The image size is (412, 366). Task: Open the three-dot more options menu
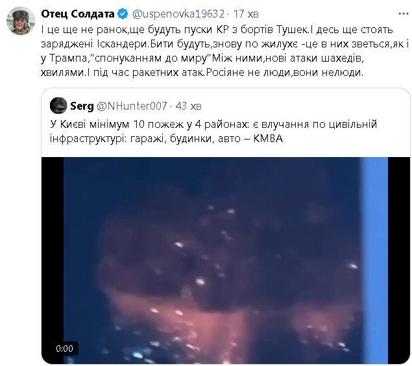point(403,14)
